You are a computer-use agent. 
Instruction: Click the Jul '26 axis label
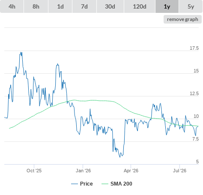pos(179,171)
